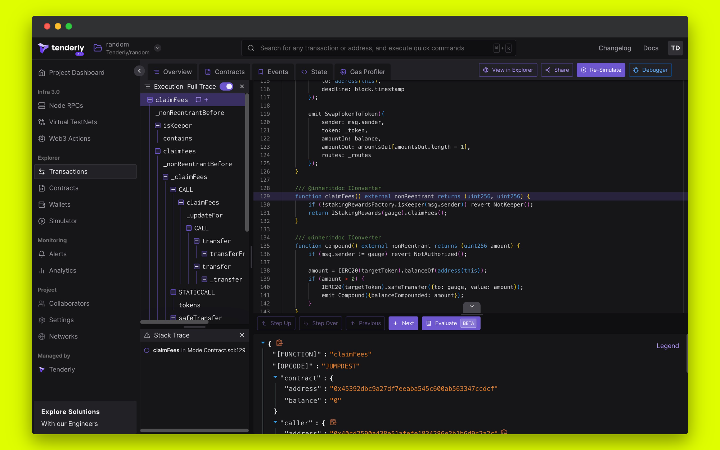This screenshot has height=450, width=720.
Task: Copy the evaluate JSON using clipboard icon
Action: (x=279, y=343)
